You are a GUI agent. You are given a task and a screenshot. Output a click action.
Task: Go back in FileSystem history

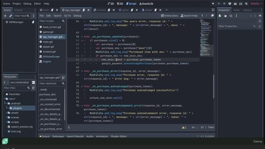[5, 82]
